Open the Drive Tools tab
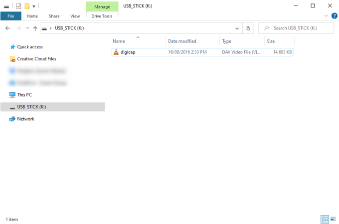The image size is (339, 224). pos(102,16)
